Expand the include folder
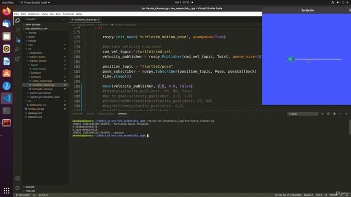This screenshot has width=351, height=197. pos(32,40)
